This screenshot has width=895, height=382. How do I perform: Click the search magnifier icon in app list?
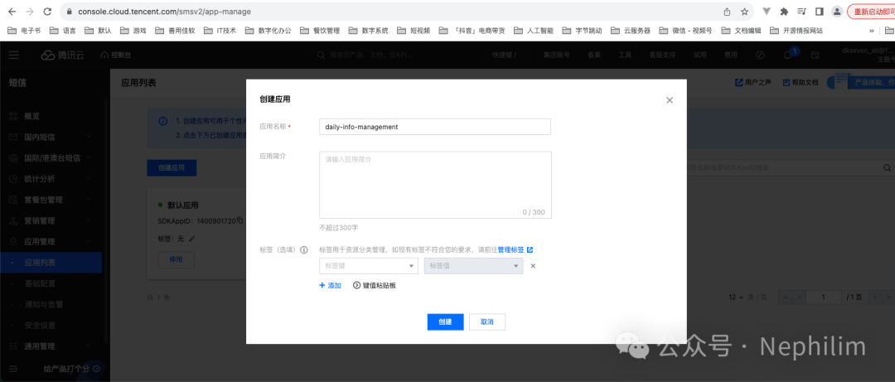coord(887,168)
